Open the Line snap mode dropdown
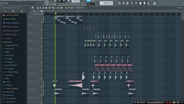This screenshot has height=104, width=184. (x=91, y=4)
